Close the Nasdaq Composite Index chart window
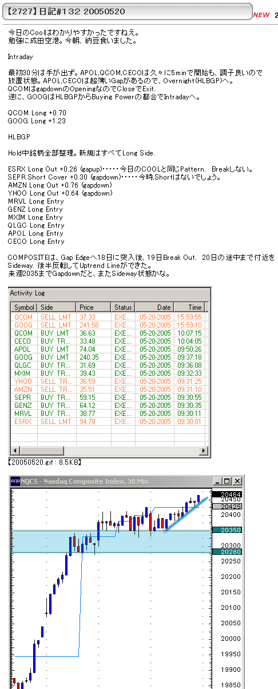 click(237, 481)
